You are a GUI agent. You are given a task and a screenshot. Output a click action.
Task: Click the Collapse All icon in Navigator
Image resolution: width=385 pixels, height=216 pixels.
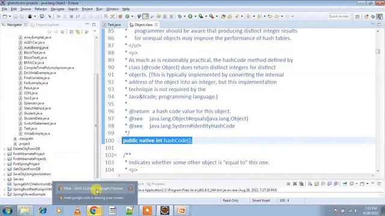(x=72, y=32)
